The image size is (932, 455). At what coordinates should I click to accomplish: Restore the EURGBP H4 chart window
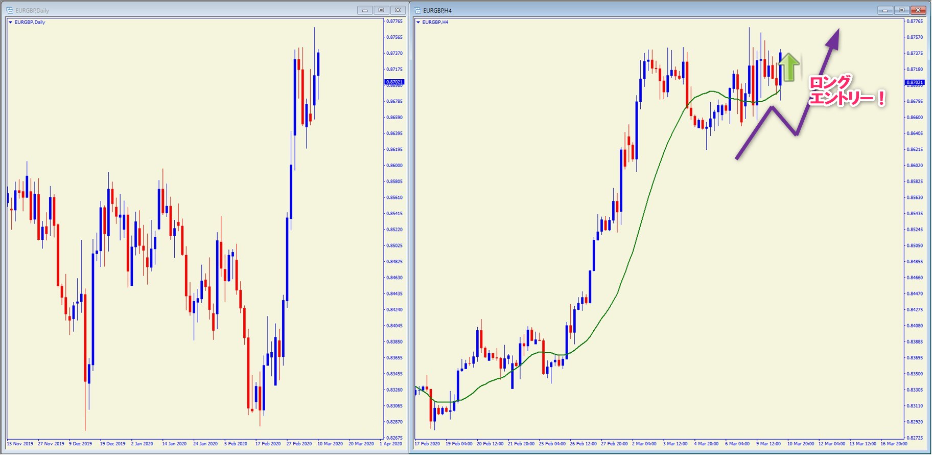coord(901,10)
